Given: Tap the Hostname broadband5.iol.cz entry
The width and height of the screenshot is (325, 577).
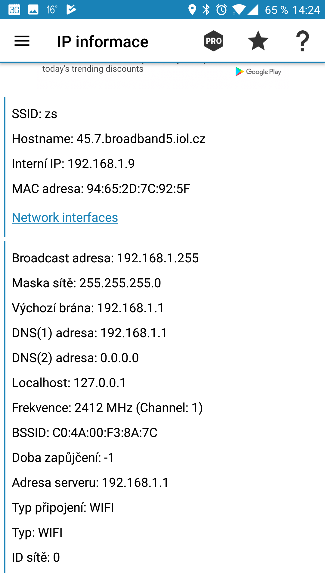Looking at the screenshot, I should tap(109, 139).
